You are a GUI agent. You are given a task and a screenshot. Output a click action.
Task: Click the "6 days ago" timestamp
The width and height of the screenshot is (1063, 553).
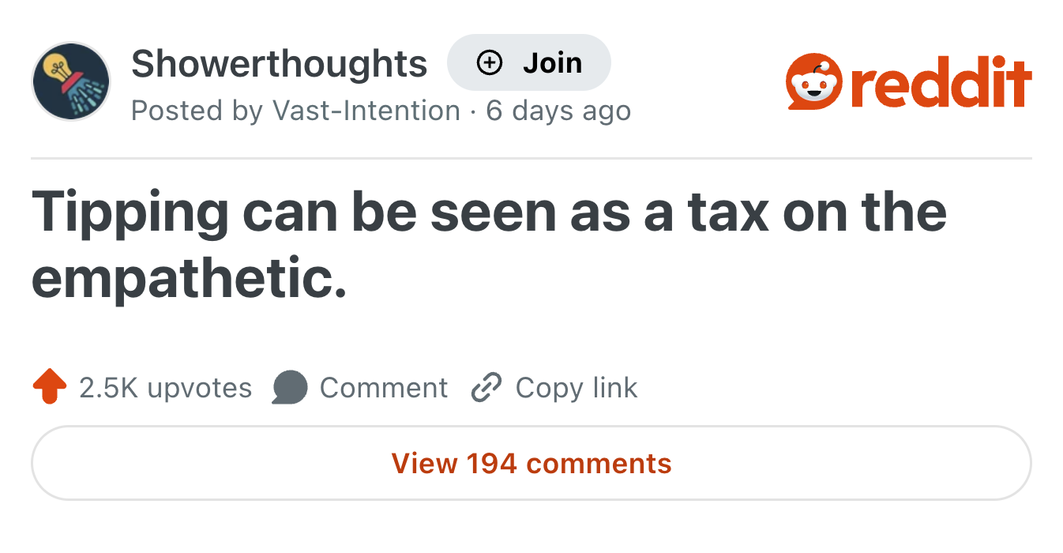[x=558, y=111]
